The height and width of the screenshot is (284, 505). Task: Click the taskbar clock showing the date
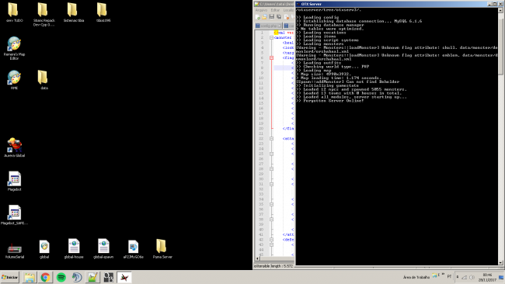[x=487, y=277]
